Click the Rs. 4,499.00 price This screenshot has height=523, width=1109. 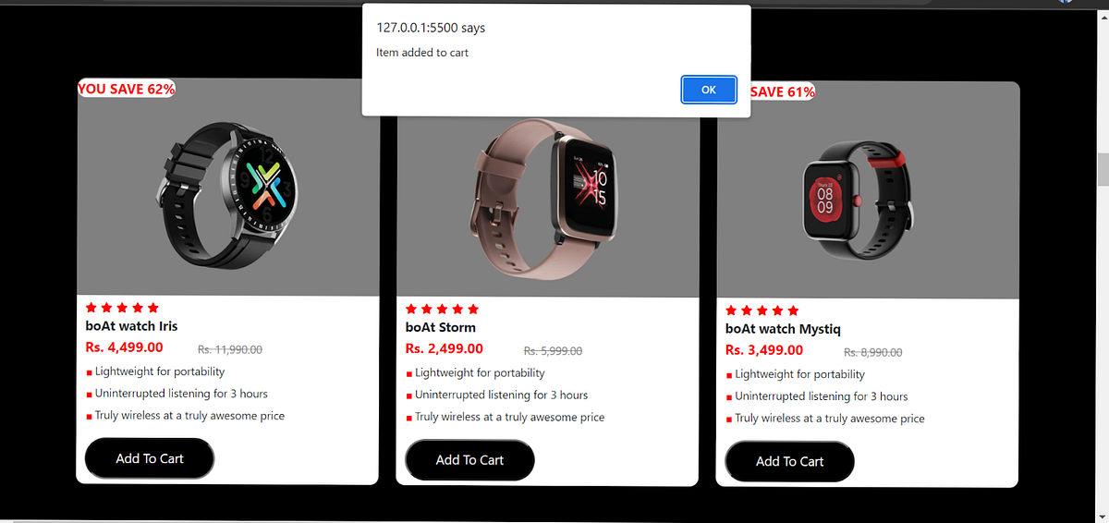click(x=124, y=347)
